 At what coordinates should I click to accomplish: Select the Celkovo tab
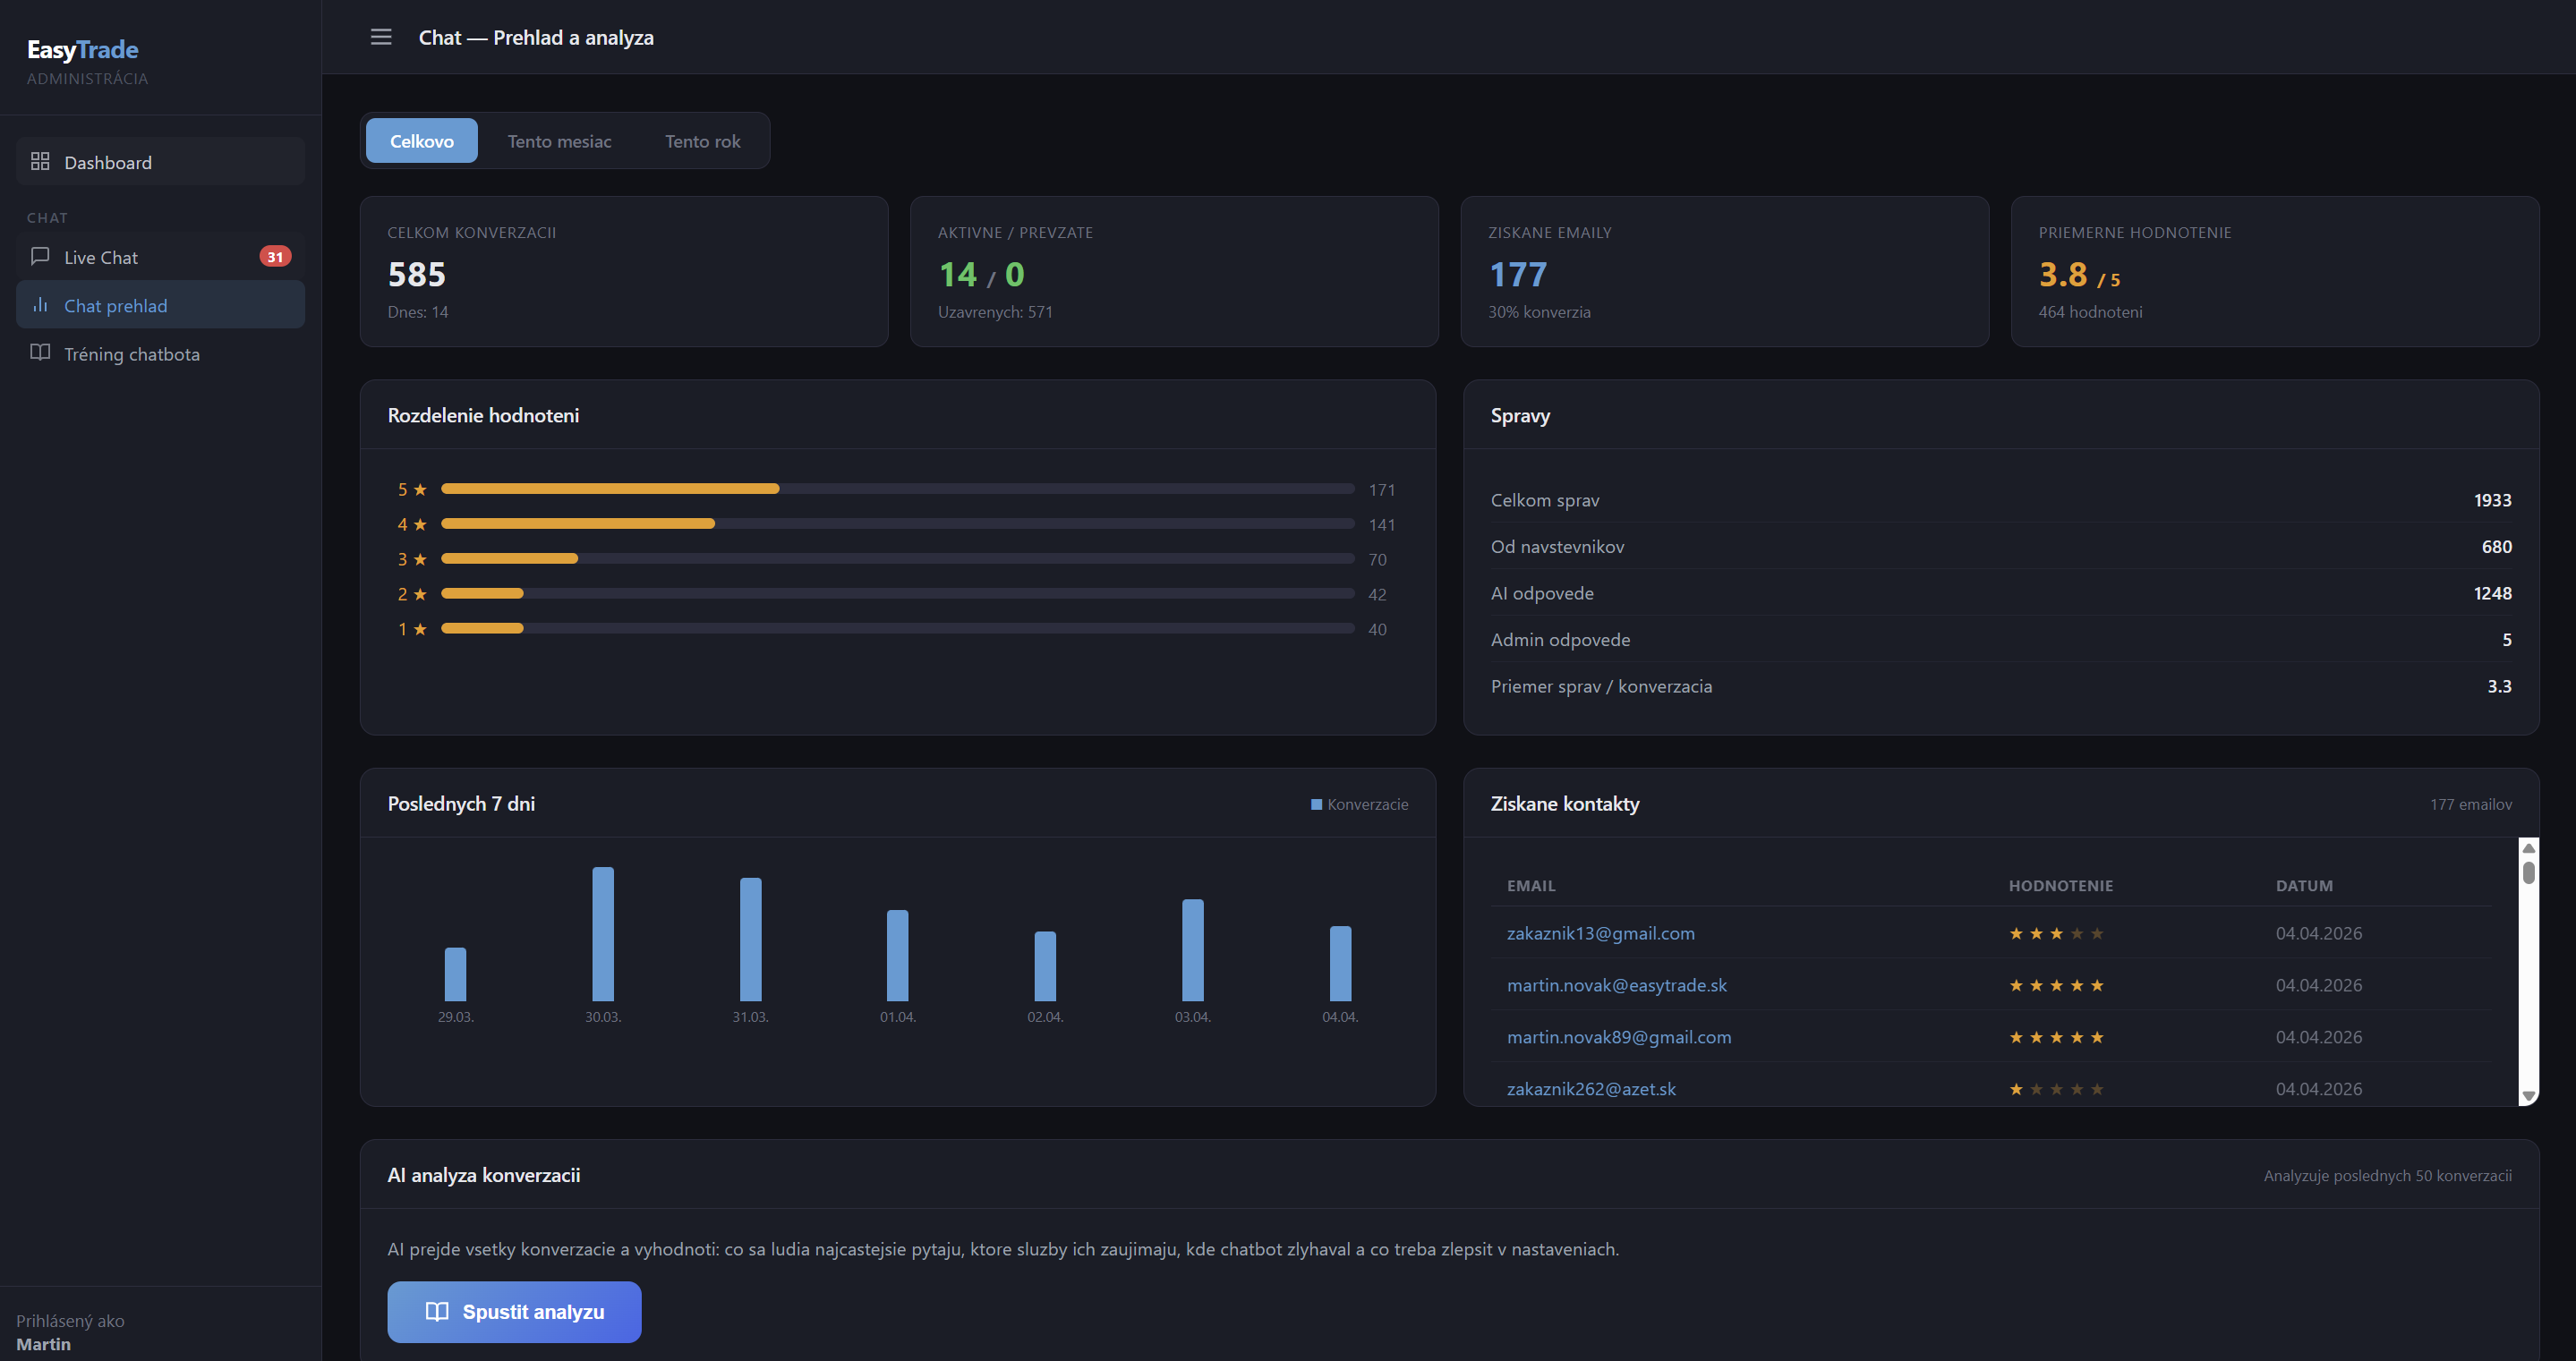(x=421, y=140)
